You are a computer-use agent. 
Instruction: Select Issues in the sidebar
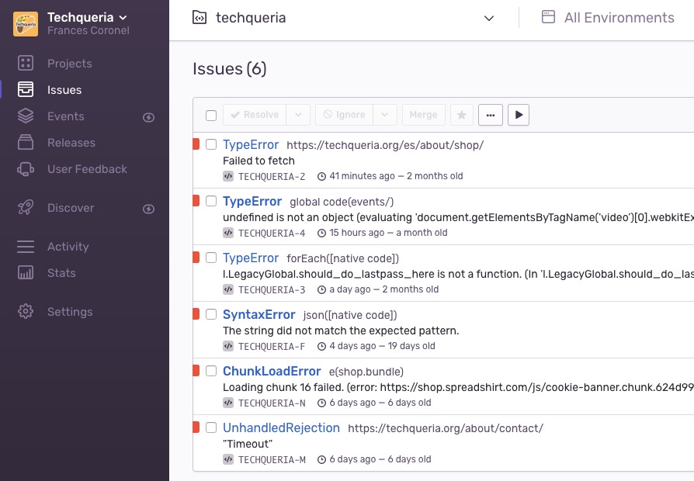[x=64, y=90]
